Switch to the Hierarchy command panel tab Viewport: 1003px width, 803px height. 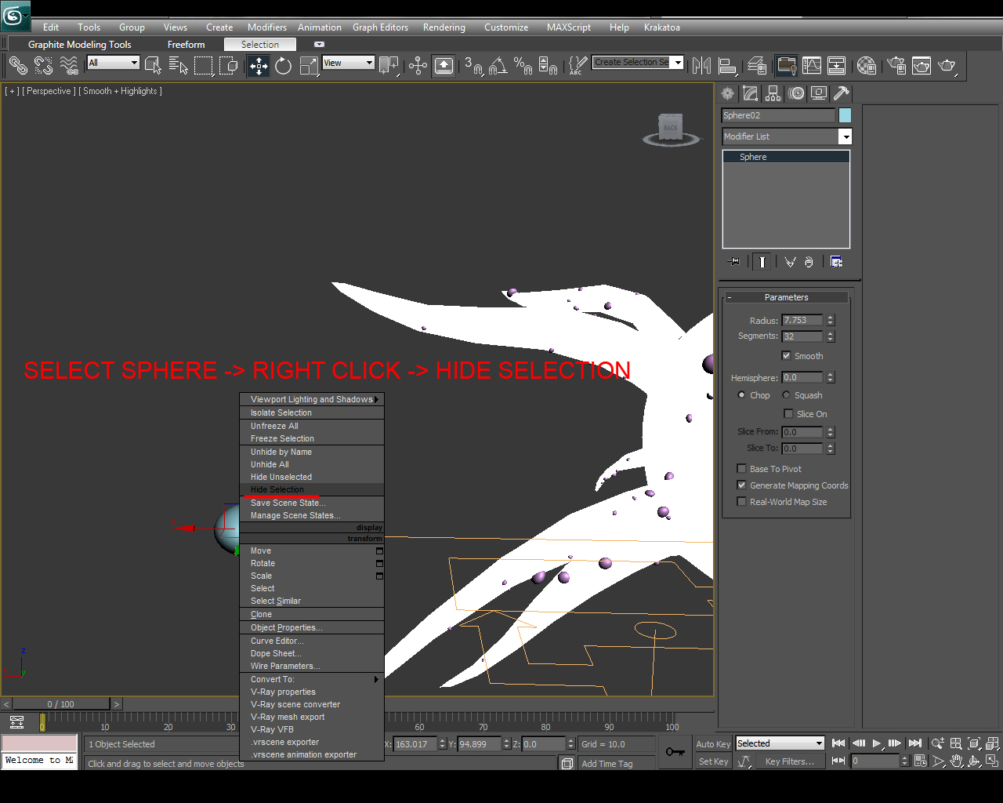pos(773,93)
